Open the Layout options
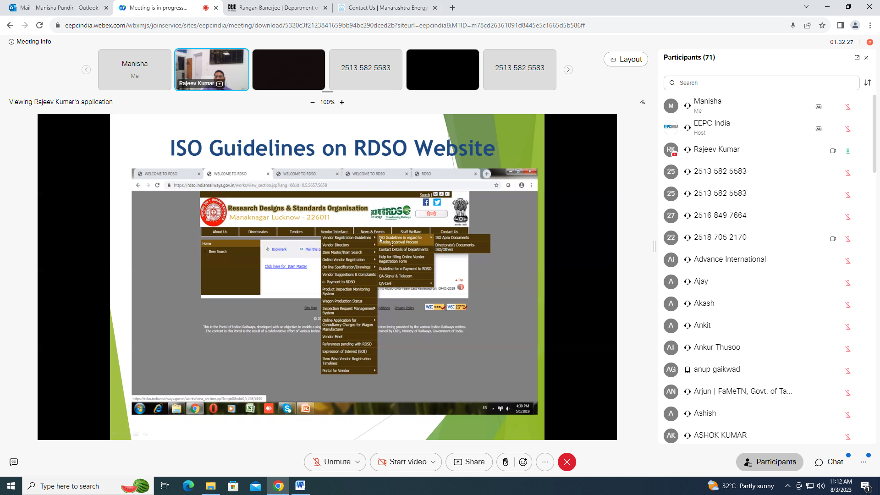Viewport: 880px width, 495px height. click(626, 59)
